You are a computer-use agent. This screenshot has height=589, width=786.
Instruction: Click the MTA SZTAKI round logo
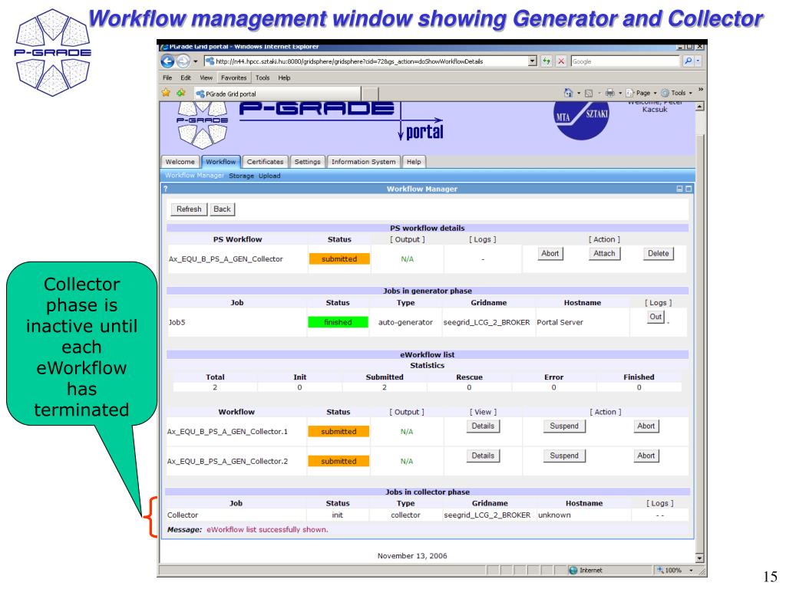(x=582, y=119)
